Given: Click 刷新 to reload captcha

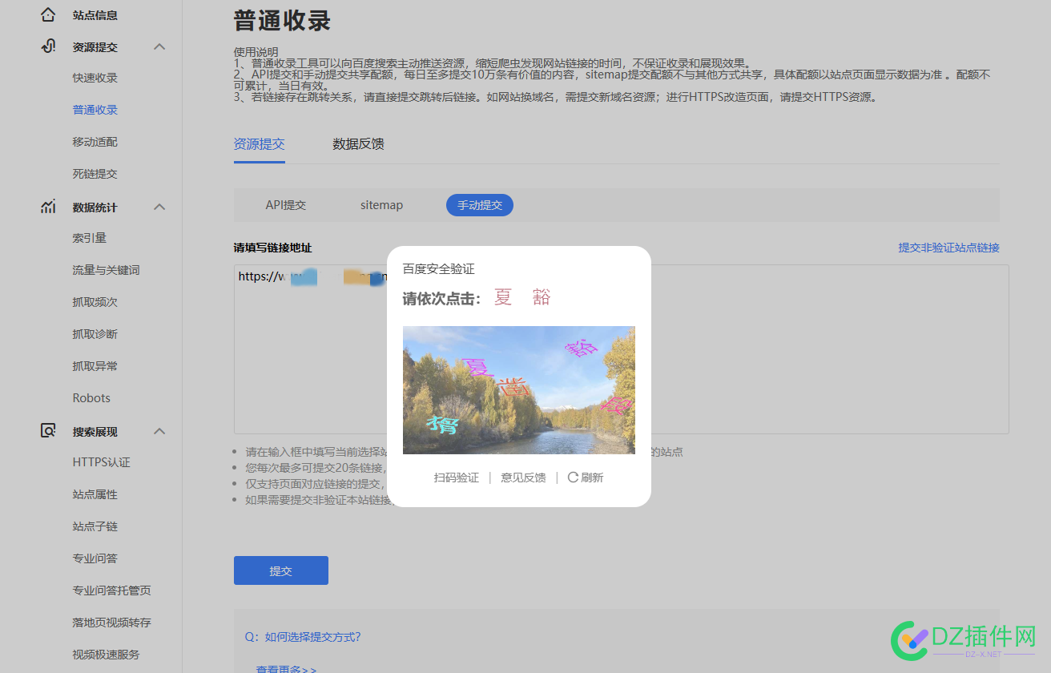Looking at the screenshot, I should pyautogui.click(x=592, y=478).
